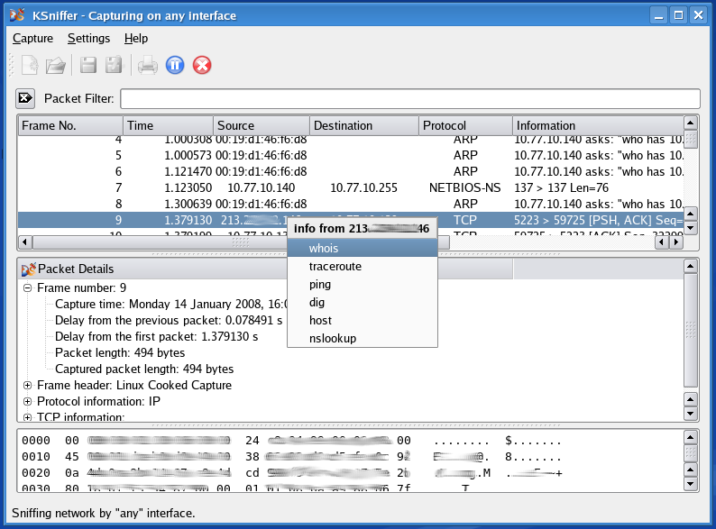716x529 pixels.
Task: Pause the capture with blue pause button
Action: coord(175,65)
